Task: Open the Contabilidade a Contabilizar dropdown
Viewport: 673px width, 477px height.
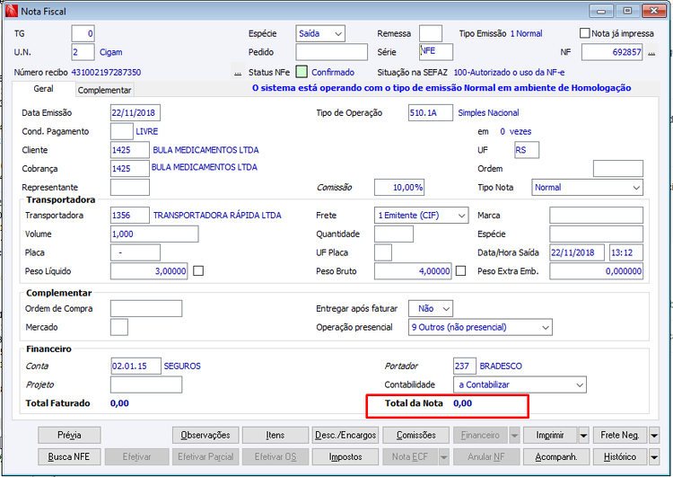Action: 520,384
